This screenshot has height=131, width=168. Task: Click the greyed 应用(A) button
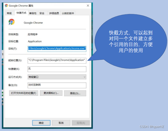[x=81, y=123]
